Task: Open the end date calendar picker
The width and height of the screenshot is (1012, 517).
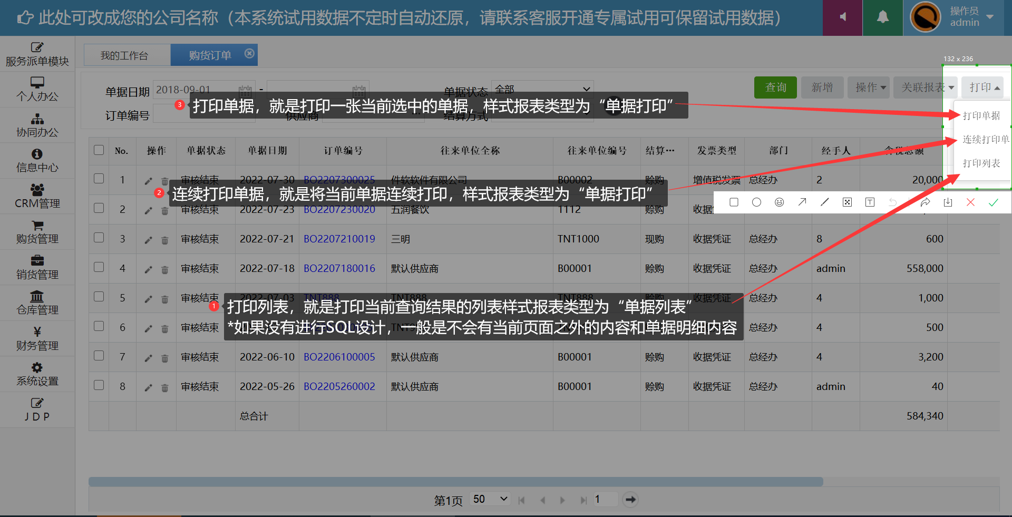Action: tap(359, 90)
